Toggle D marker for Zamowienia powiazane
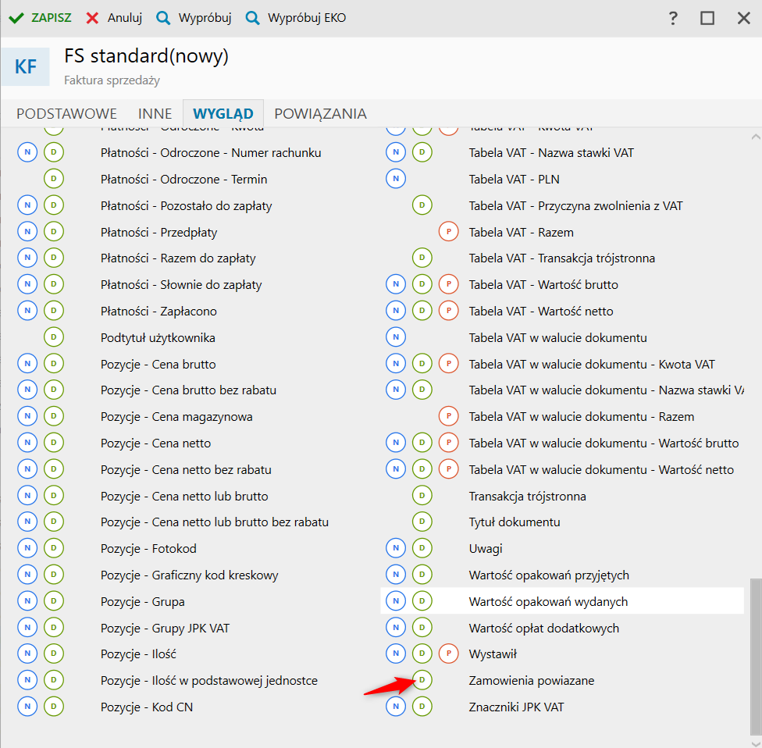This screenshot has width=762, height=748. 422,681
